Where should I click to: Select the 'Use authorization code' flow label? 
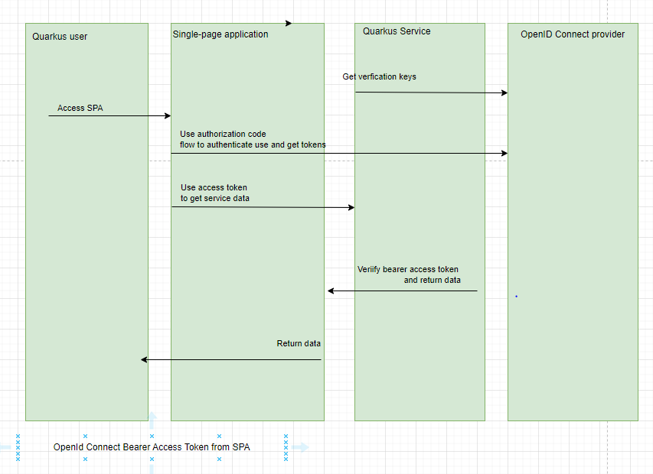(253, 139)
